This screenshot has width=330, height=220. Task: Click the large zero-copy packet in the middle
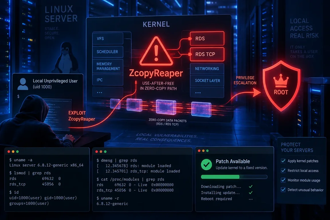click(166, 107)
